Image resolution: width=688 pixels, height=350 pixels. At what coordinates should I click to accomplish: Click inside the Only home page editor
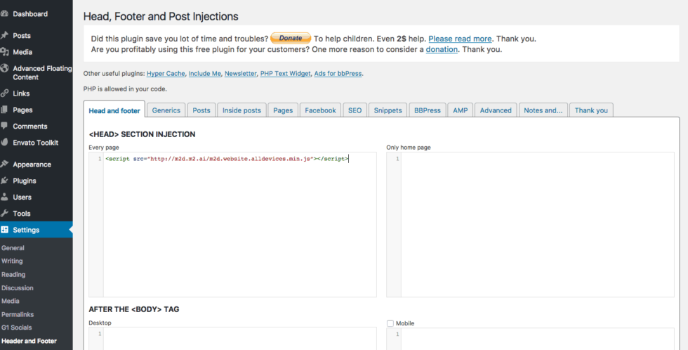530,224
